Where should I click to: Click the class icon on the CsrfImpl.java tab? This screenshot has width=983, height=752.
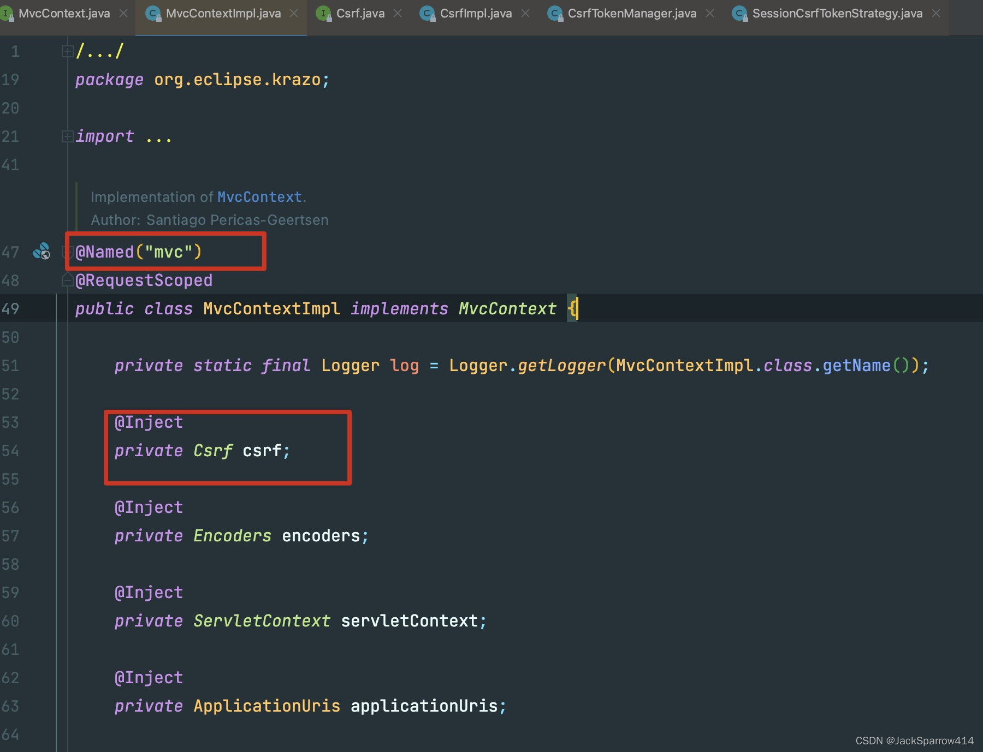click(x=428, y=14)
